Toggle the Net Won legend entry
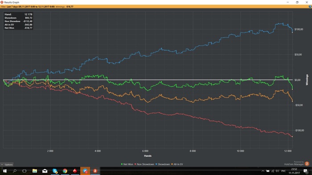This screenshot has width=312, height=175. (x=127, y=164)
